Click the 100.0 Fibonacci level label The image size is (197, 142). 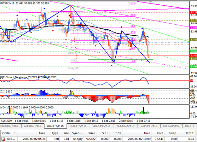[132, 3]
